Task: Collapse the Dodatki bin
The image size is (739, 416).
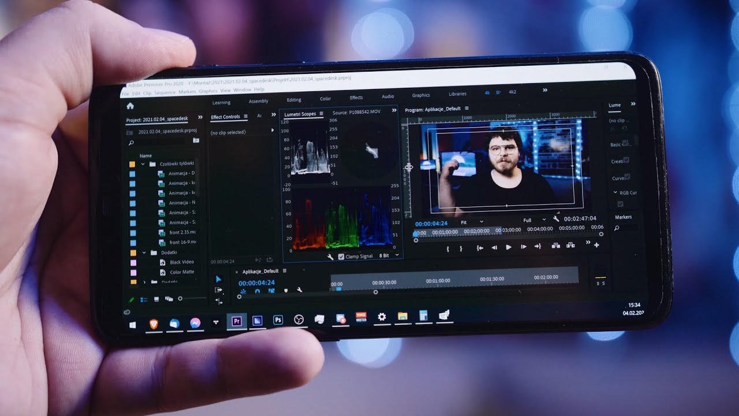Action: pyautogui.click(x=143, y=252)
